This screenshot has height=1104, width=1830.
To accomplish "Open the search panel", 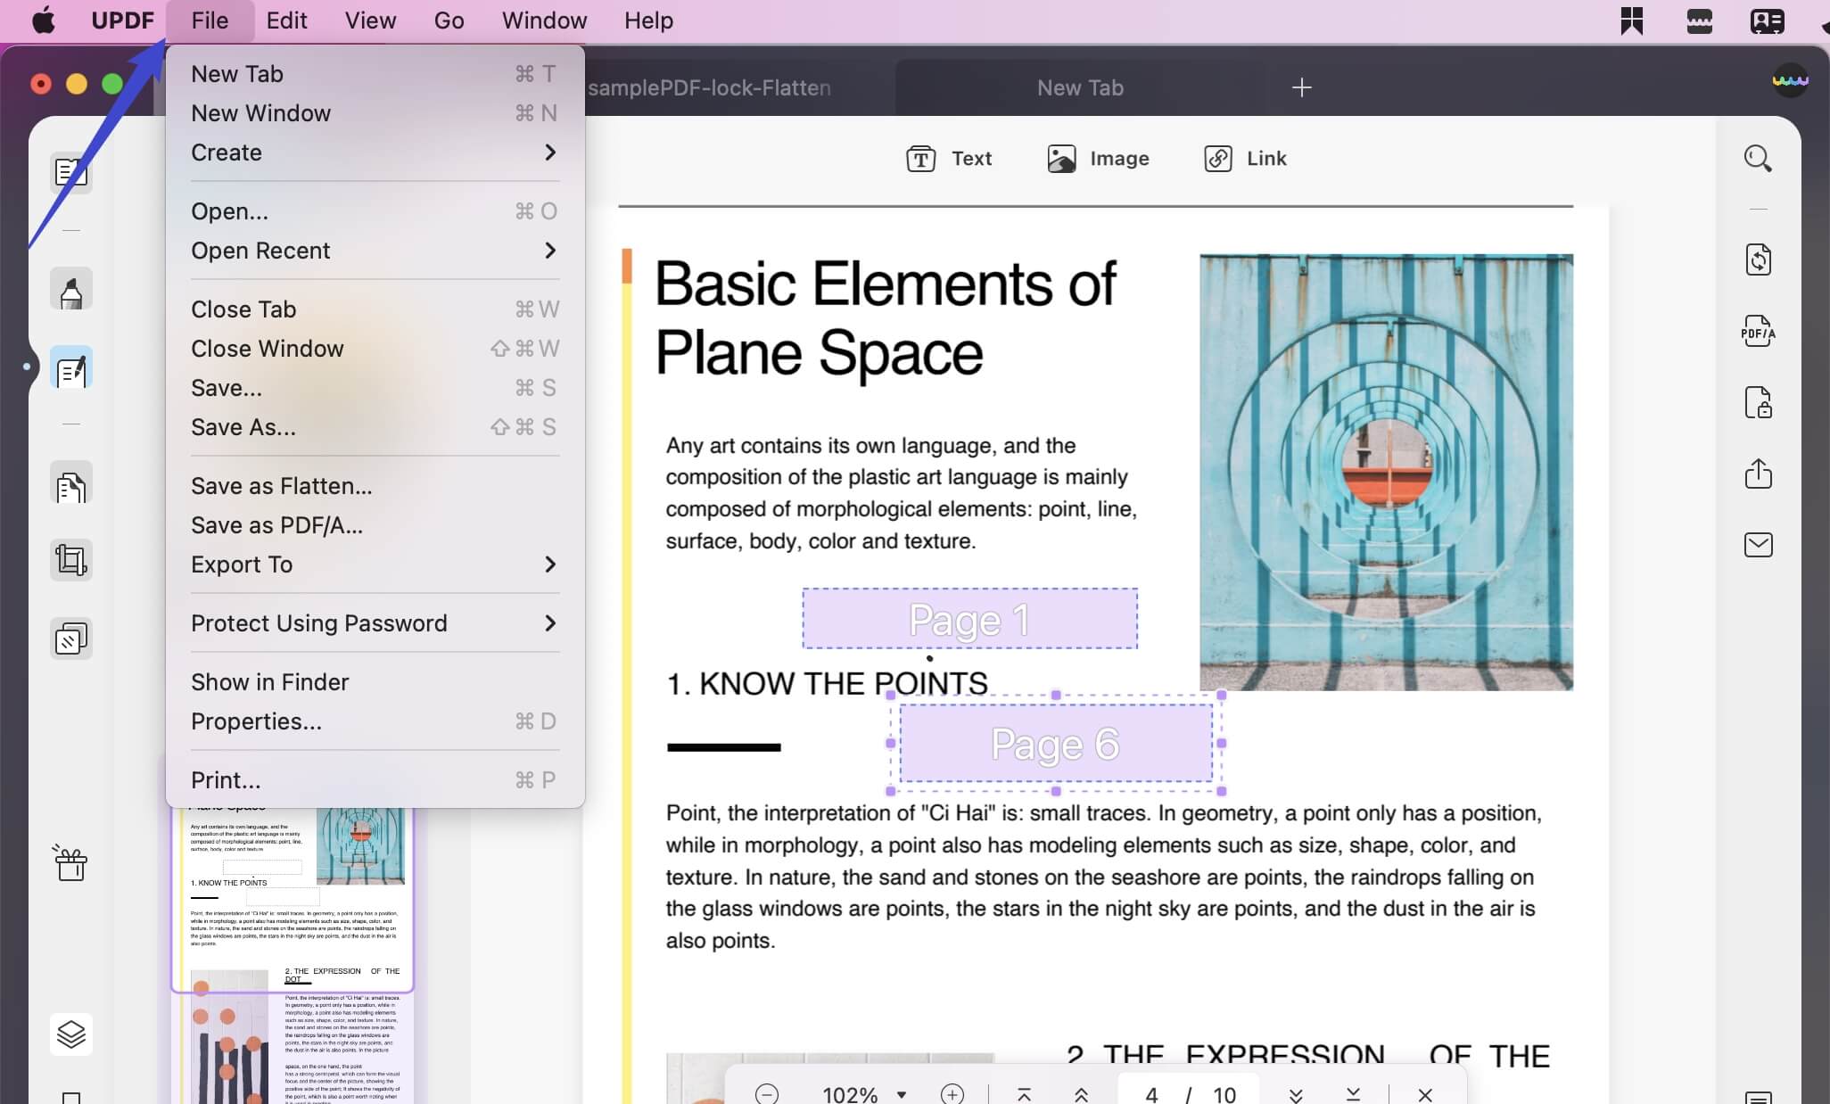I will (x=1758, y=158).
